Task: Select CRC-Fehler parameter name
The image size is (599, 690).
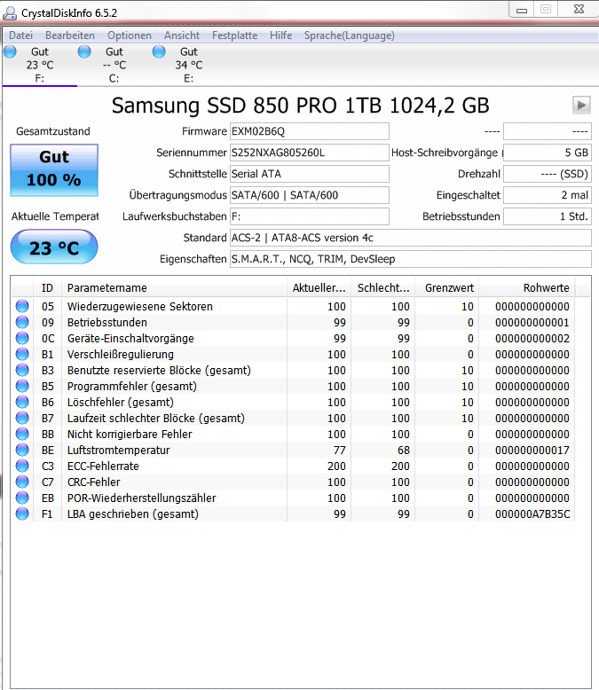Action: point(94,482)
